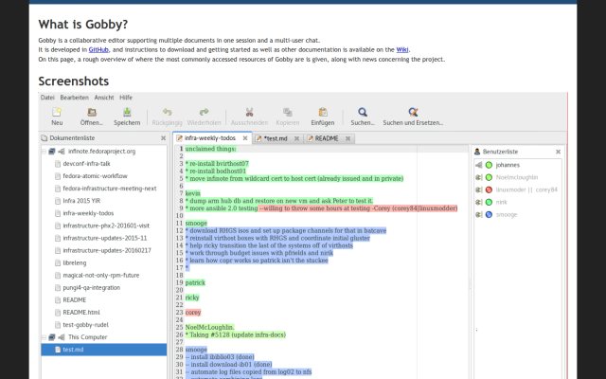Click the Ausschneiden scissors icon
This screenshot has width=606, height=379.
click(x=249, y=112)
